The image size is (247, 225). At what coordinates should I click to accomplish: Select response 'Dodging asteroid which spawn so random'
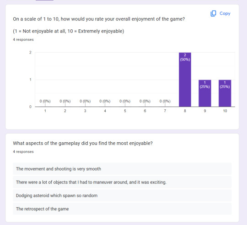coord(122,196)
